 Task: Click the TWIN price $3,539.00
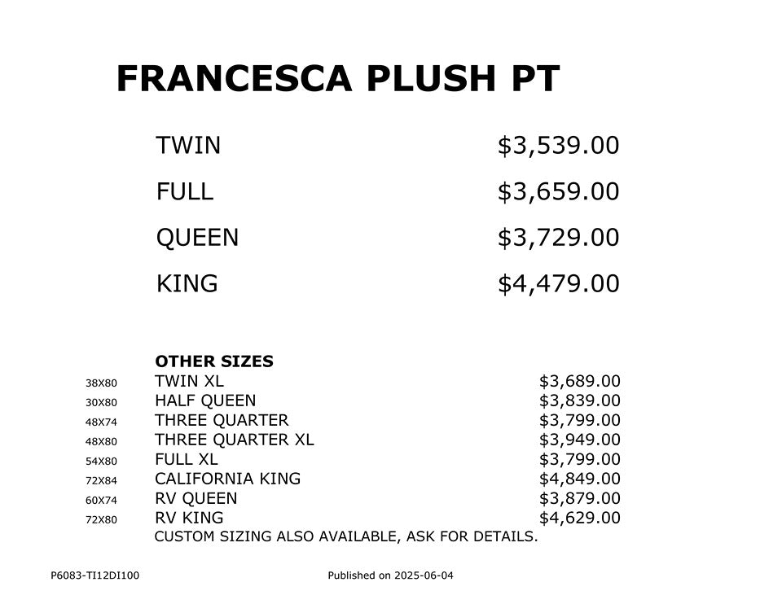pos(558,146)
